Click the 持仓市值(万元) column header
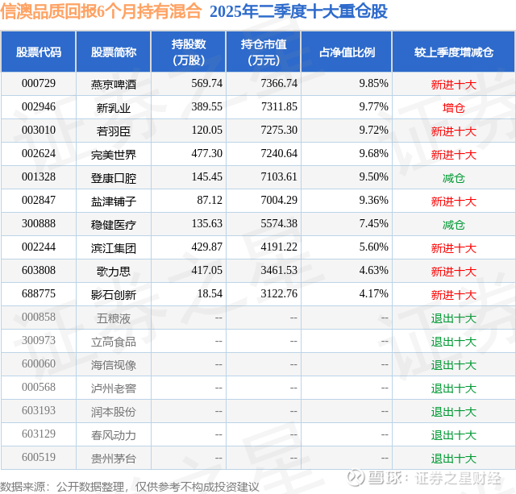The height and width of the screenshot is (494, 516). tap(264, 52)
